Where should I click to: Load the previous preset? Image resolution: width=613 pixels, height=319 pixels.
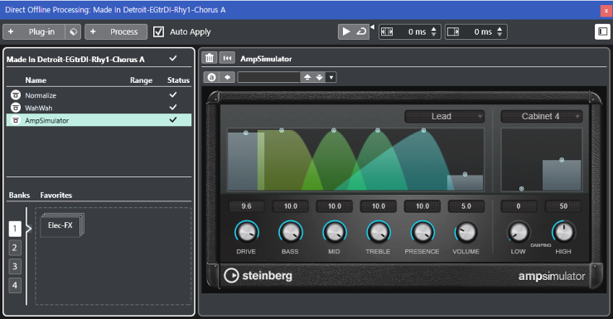coord(307,77)
